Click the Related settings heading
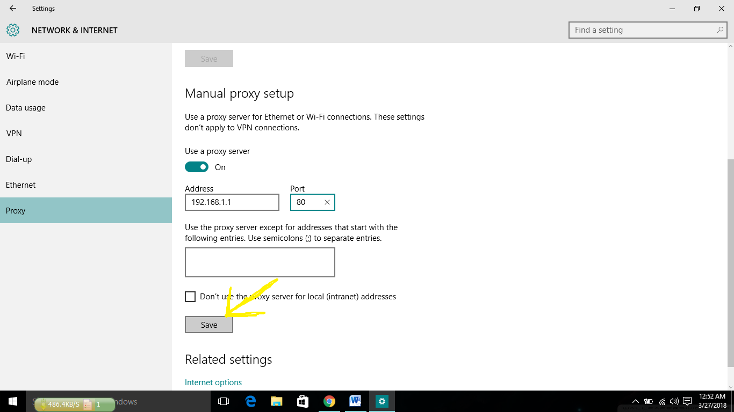The width and height of the screenshot is (734, 412). tap(228, 359)
